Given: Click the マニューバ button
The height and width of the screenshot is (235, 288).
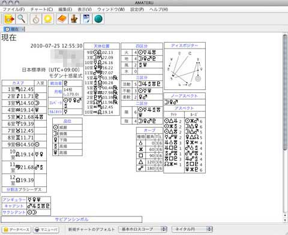Looking at the screenshot, I should coord(46,230).
